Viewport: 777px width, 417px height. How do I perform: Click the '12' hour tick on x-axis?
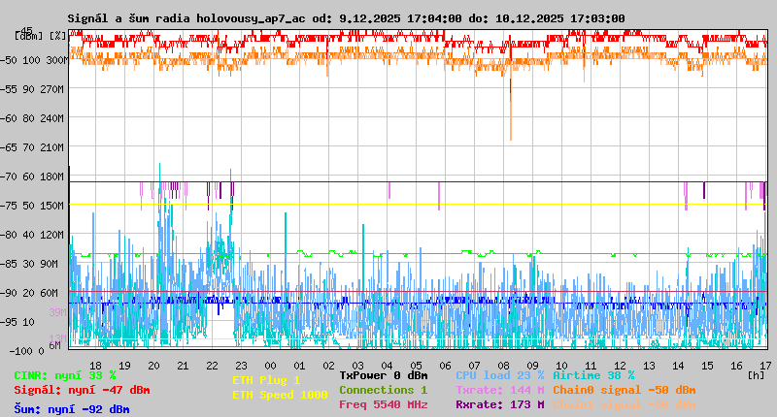620,366
